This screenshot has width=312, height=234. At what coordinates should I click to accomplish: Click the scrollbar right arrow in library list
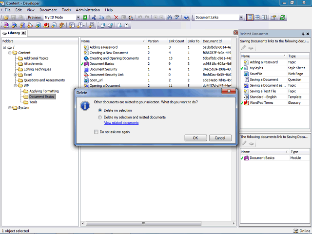(x=234, y=223)
